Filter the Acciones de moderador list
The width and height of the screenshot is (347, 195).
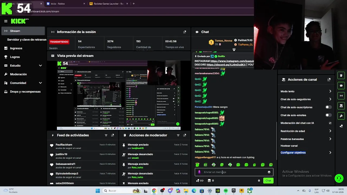[x=178, y=135]
